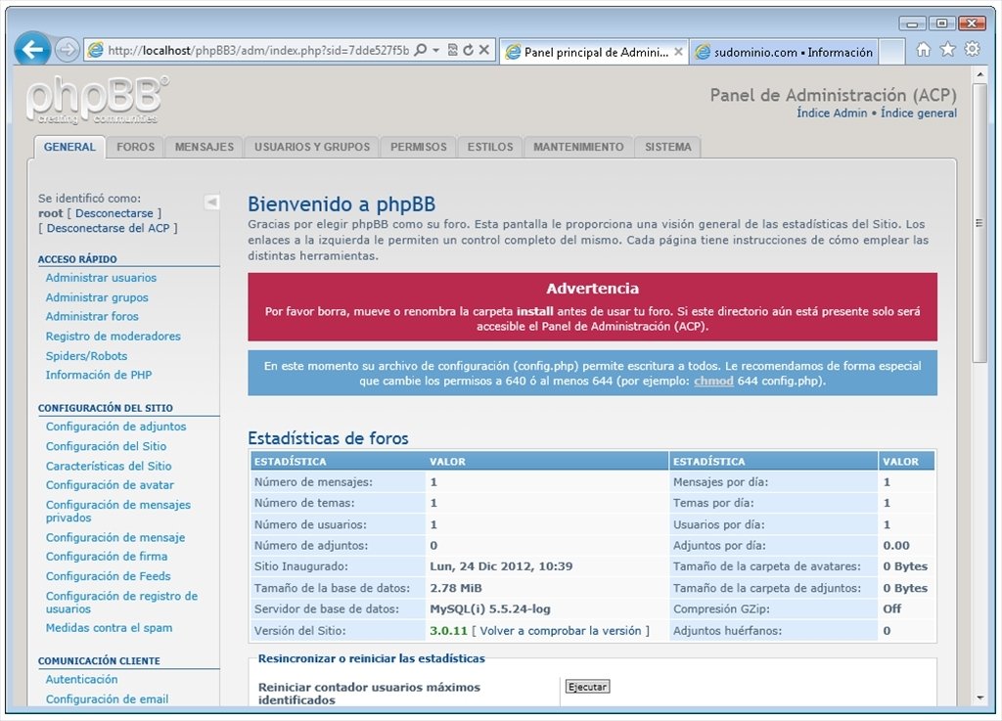Click the Advertencia warning heading
The width and height of the screenshot is (1002, 721).
click(x=592, y=289)
